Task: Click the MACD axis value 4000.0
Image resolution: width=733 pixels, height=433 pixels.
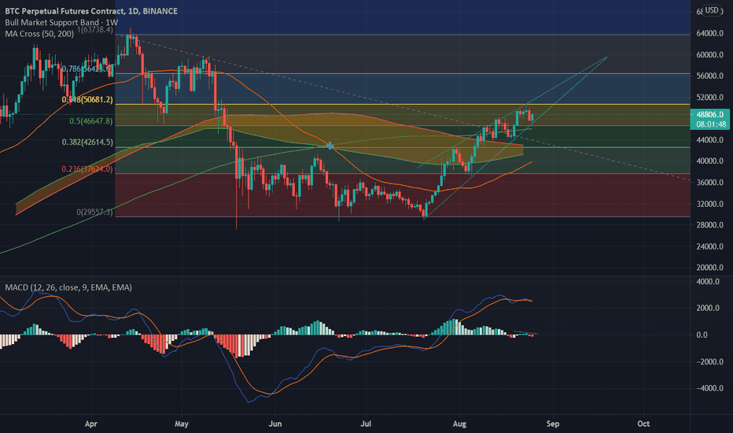Action: 708,282
